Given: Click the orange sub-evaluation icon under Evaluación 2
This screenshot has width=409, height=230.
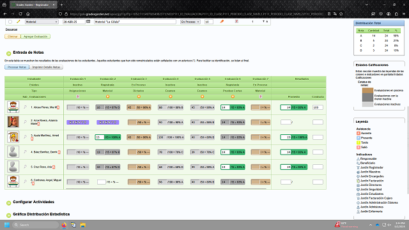Looking at the screenshot, I should 107,96.
